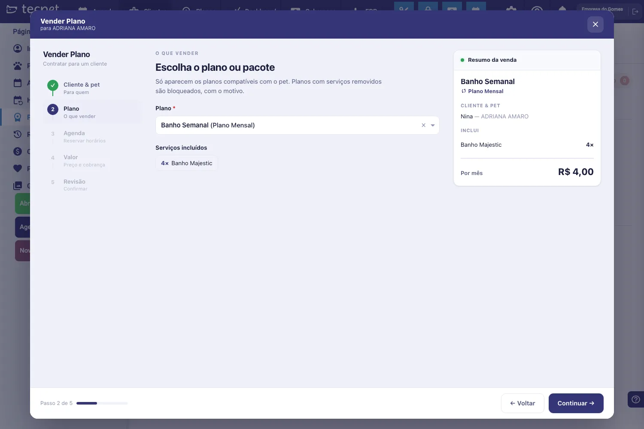644x429 pixels.
Task: Click the logout icon in top bar
Action: tap(635, 12)
